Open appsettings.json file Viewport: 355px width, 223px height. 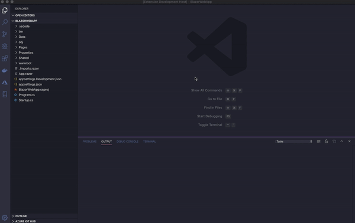(x=44, y=84)
